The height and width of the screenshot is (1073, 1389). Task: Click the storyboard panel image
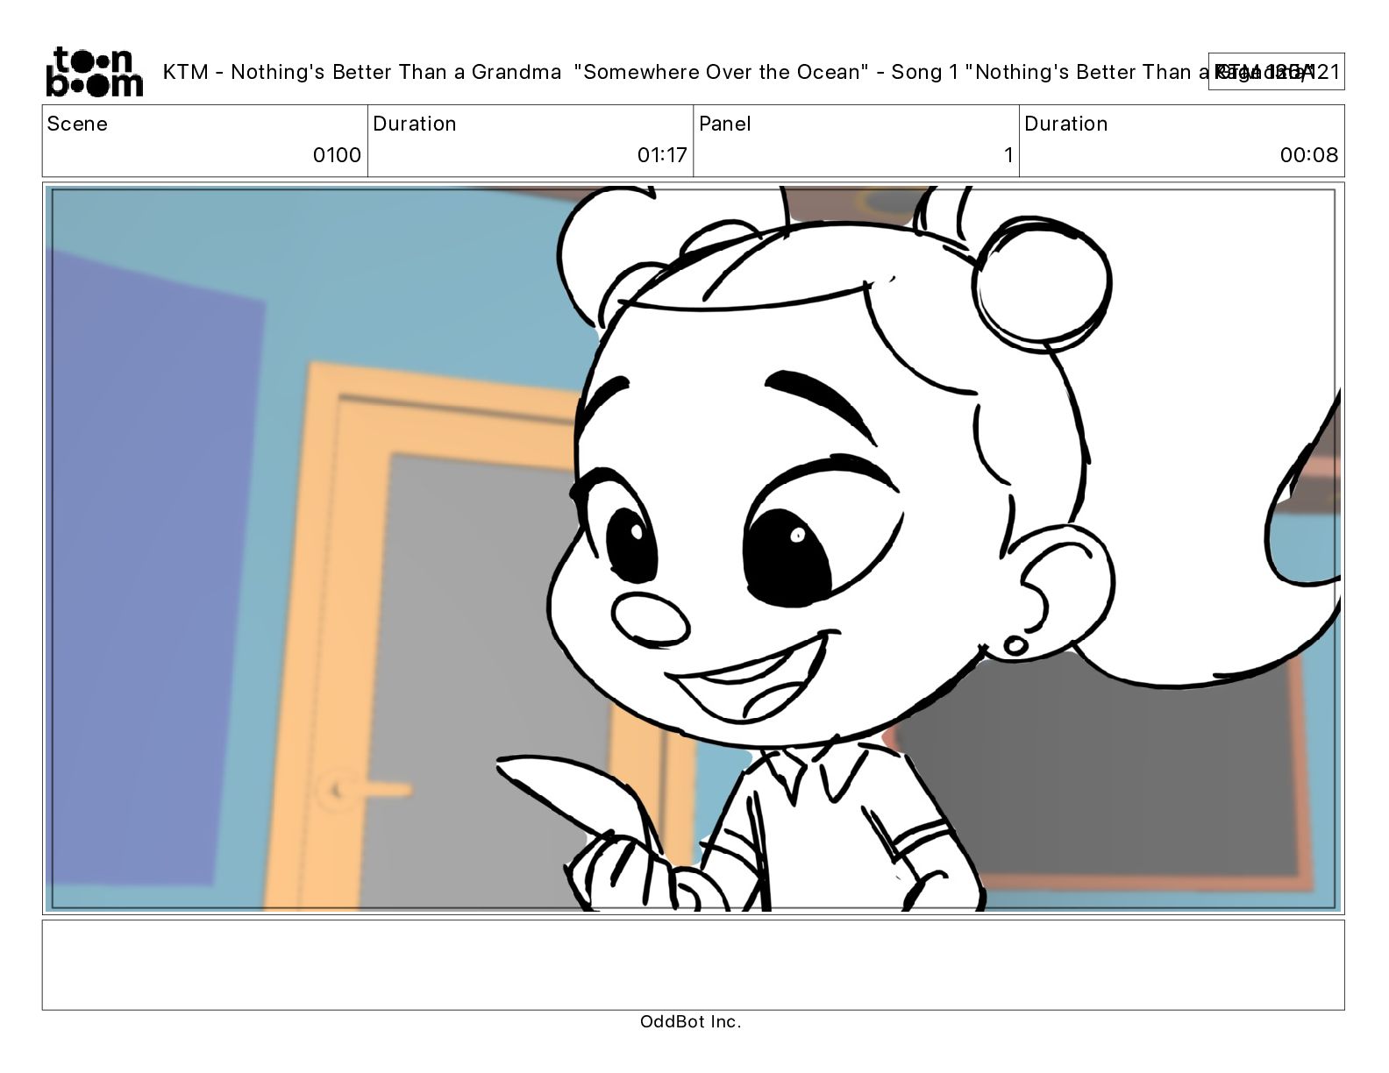693,549
